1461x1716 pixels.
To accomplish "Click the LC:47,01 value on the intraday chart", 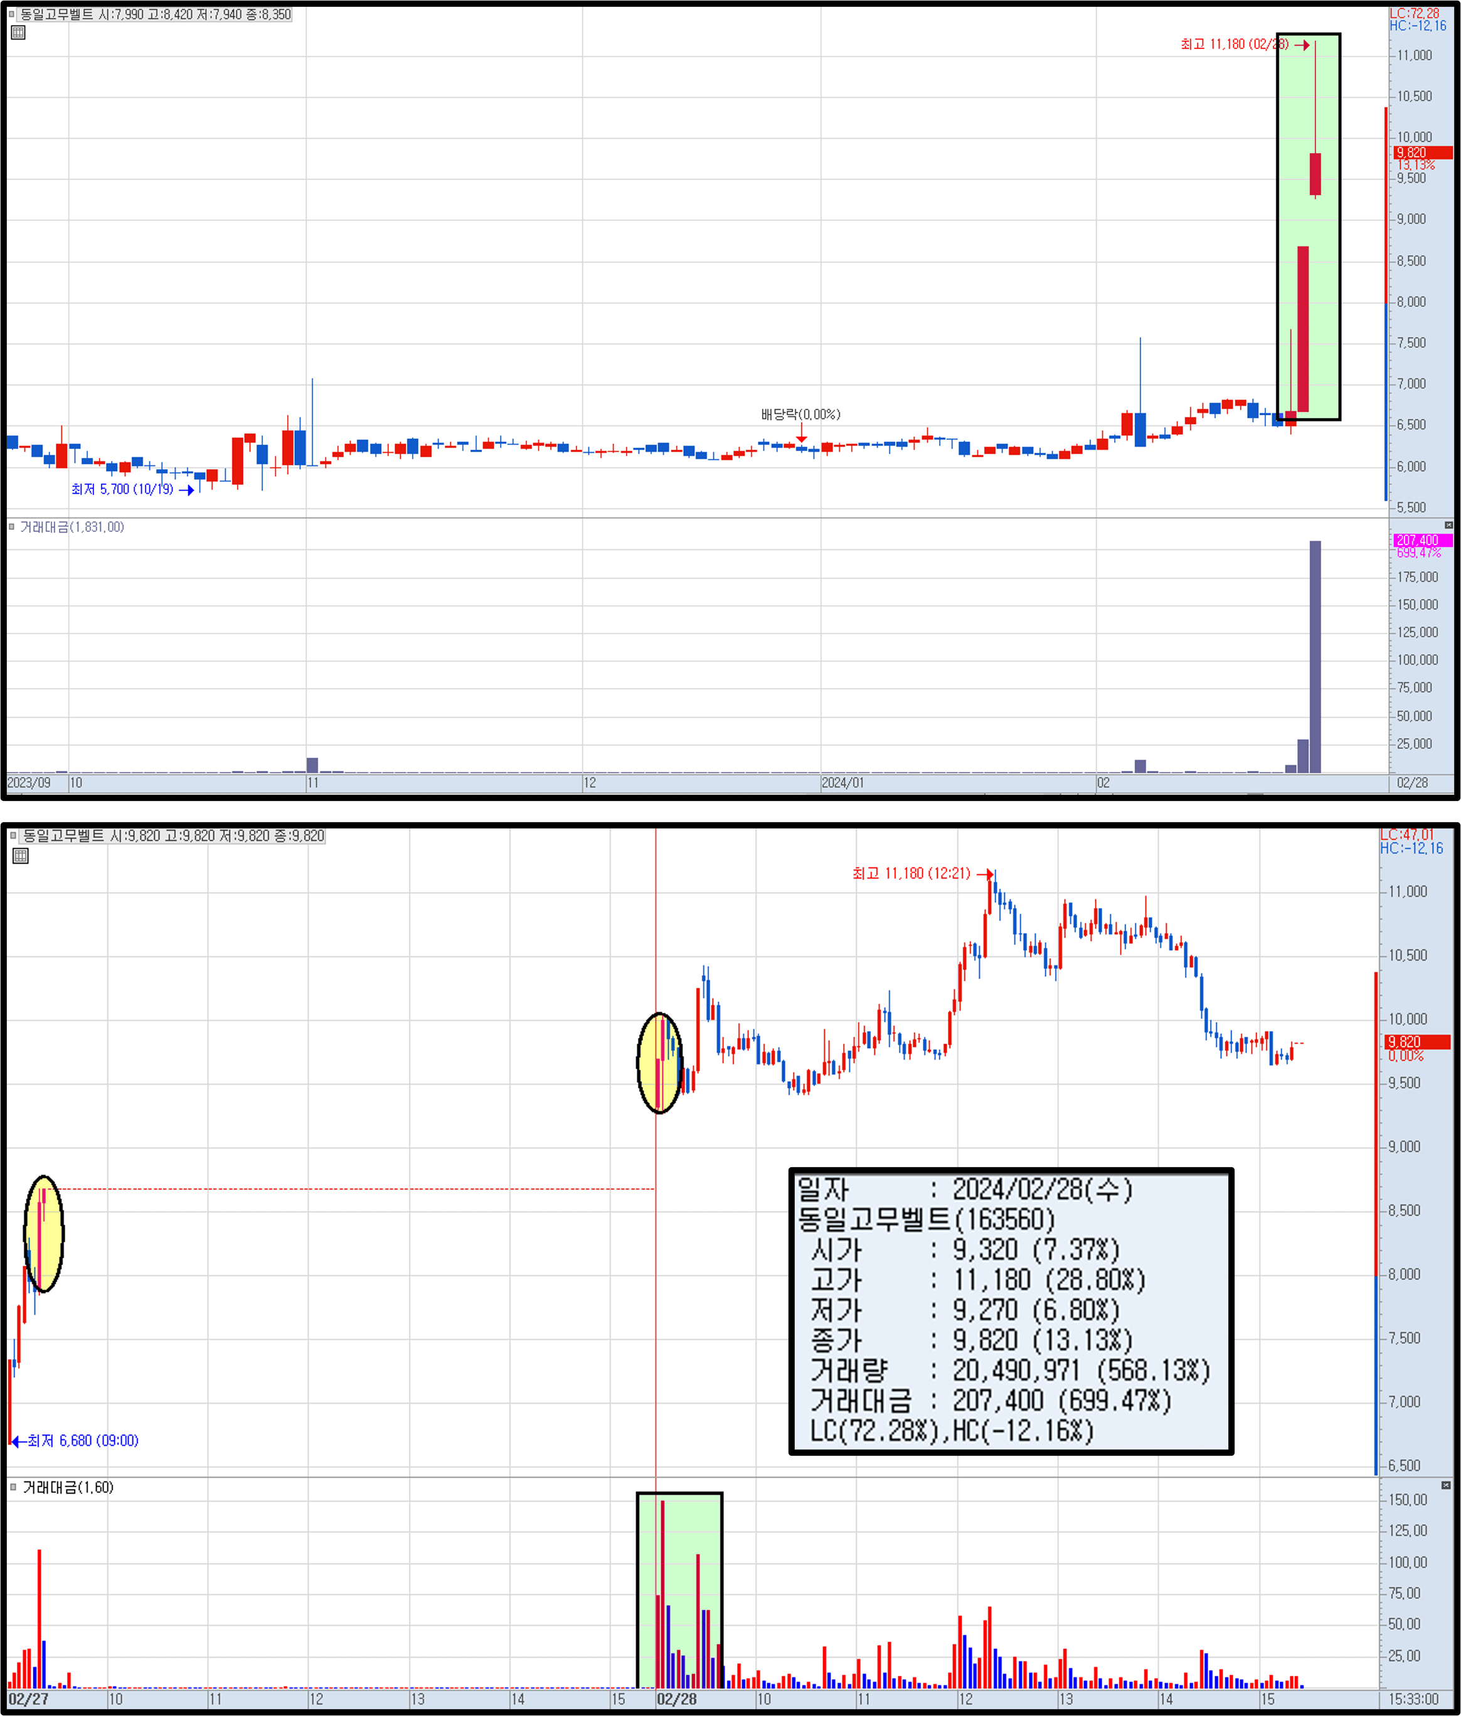I will [1406, 835].
